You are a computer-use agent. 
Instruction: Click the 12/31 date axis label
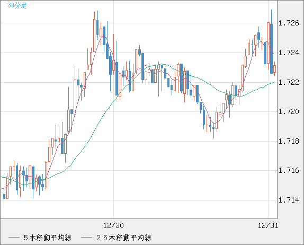268,225
